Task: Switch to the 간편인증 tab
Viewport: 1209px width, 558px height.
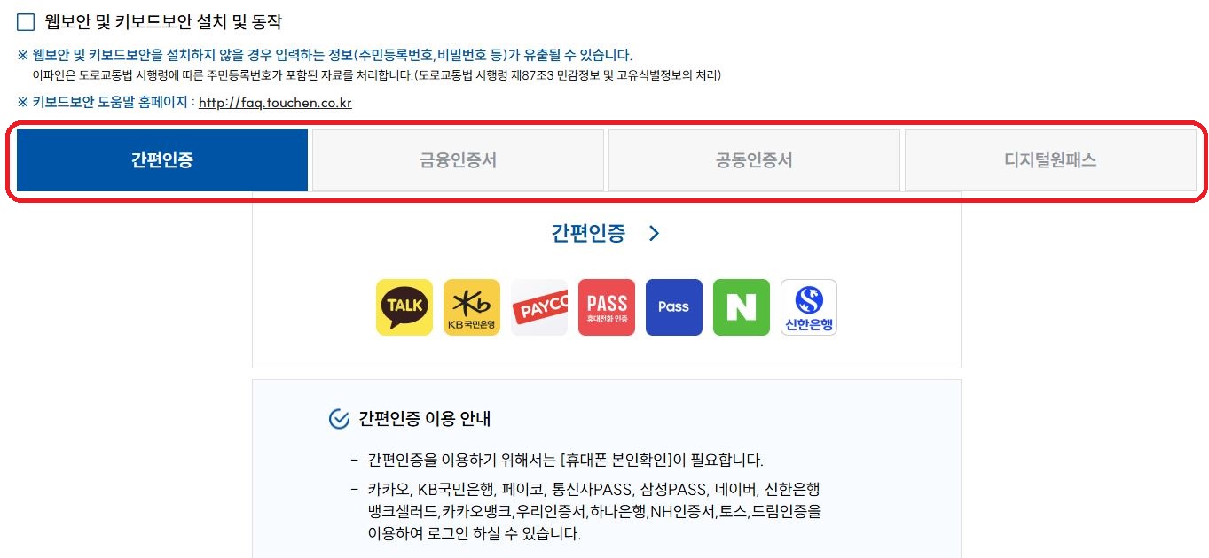Action: [x=162, y=160]
